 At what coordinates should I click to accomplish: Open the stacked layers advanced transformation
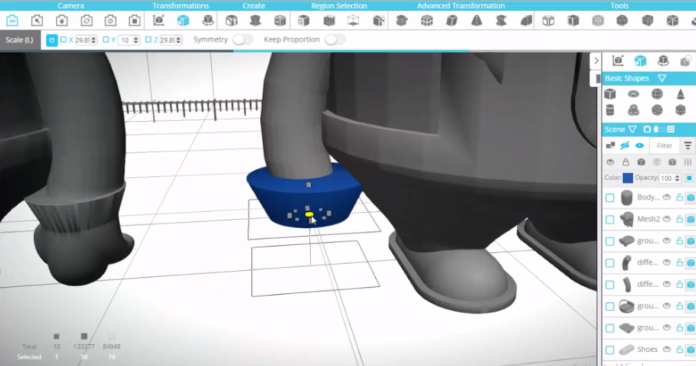click(402, 21)
